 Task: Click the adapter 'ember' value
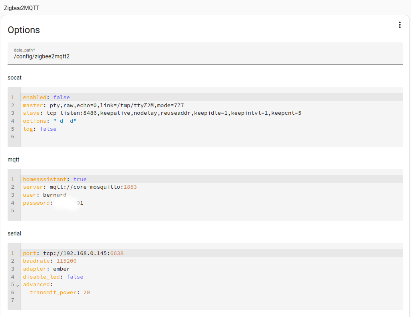61,269
